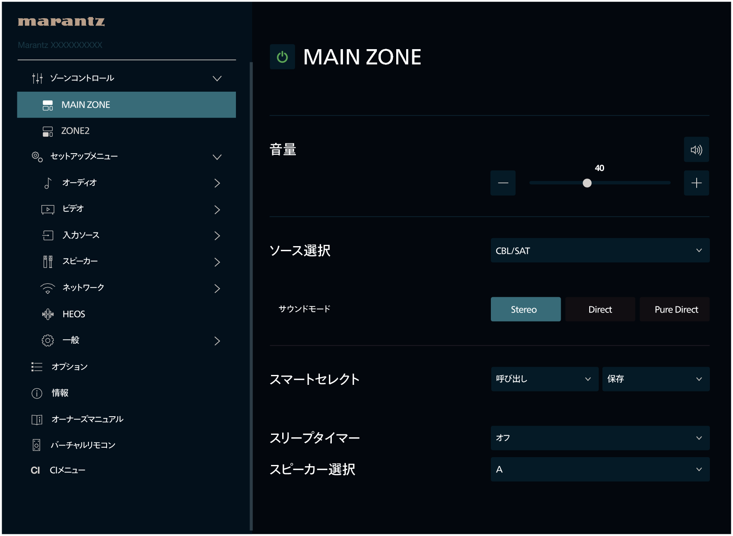
Task: Click the バーチャルリモコン remote icon
Action: [36, 445]
